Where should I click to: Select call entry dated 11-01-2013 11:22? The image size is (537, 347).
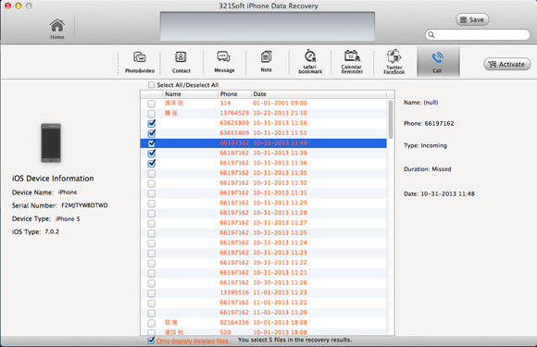(x=263, y=303)
